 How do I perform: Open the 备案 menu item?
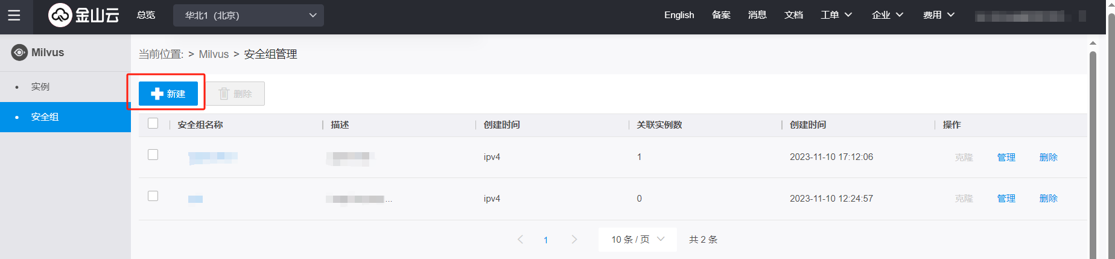[x=722, y=15]
